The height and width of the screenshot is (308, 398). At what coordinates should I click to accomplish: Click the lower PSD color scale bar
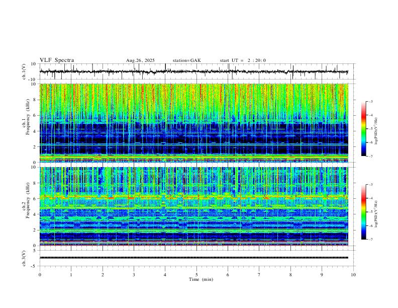364,212
